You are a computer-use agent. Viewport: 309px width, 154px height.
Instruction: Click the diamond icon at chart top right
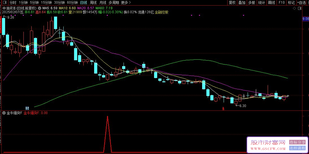(294, 8)
